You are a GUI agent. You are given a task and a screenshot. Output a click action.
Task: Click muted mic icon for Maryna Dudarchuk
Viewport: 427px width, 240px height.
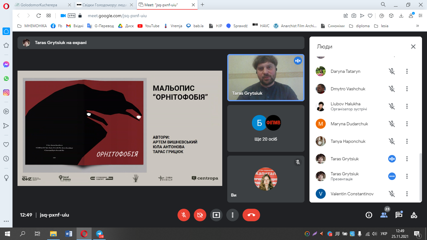[x=392, y=124]
